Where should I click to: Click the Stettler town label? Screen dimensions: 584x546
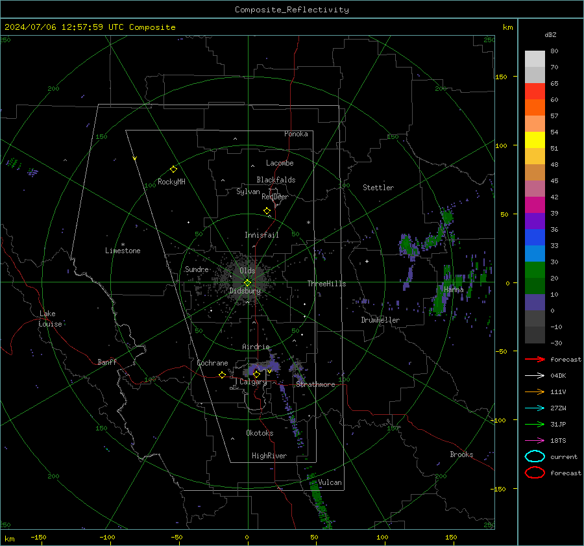378,188
